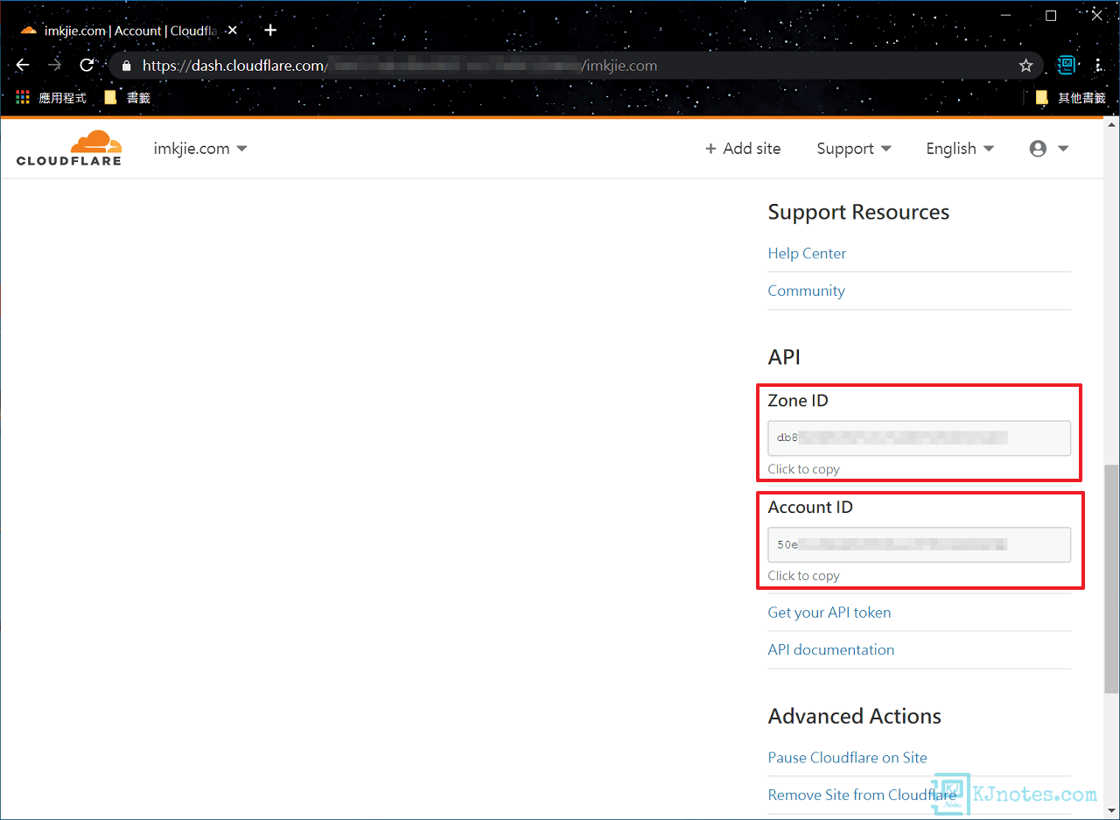Click the Advanced Actions heading
The image size is (1120, 820).
pos(855,716)
